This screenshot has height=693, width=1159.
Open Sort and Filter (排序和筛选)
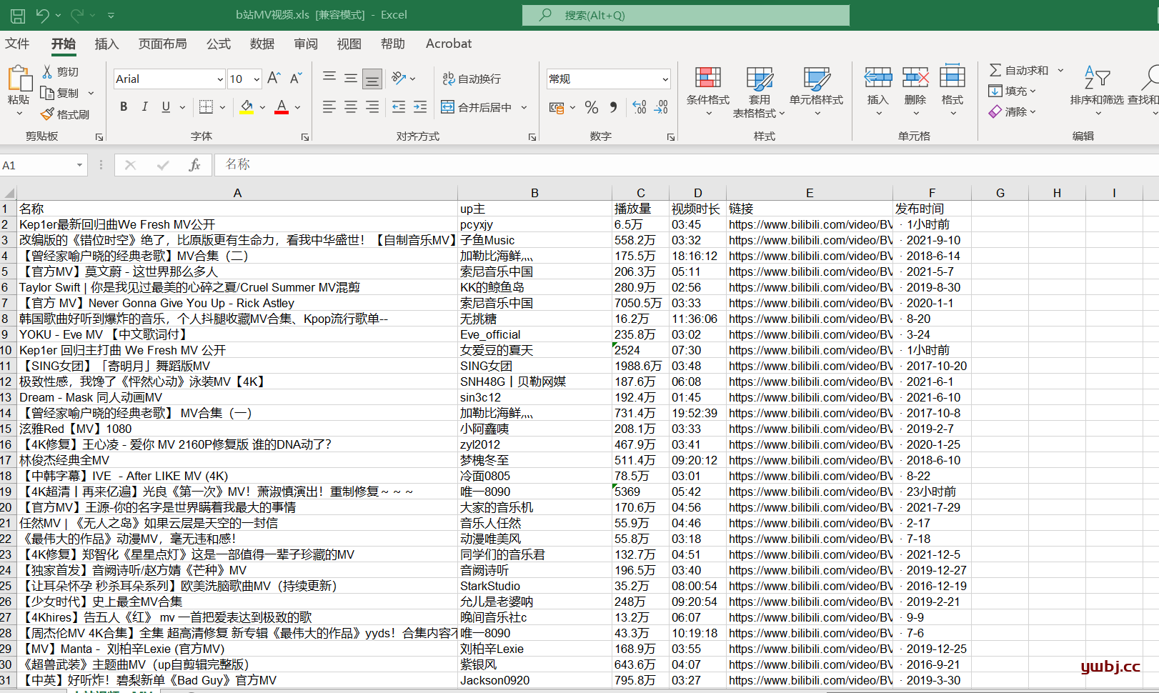point(1097,91)
